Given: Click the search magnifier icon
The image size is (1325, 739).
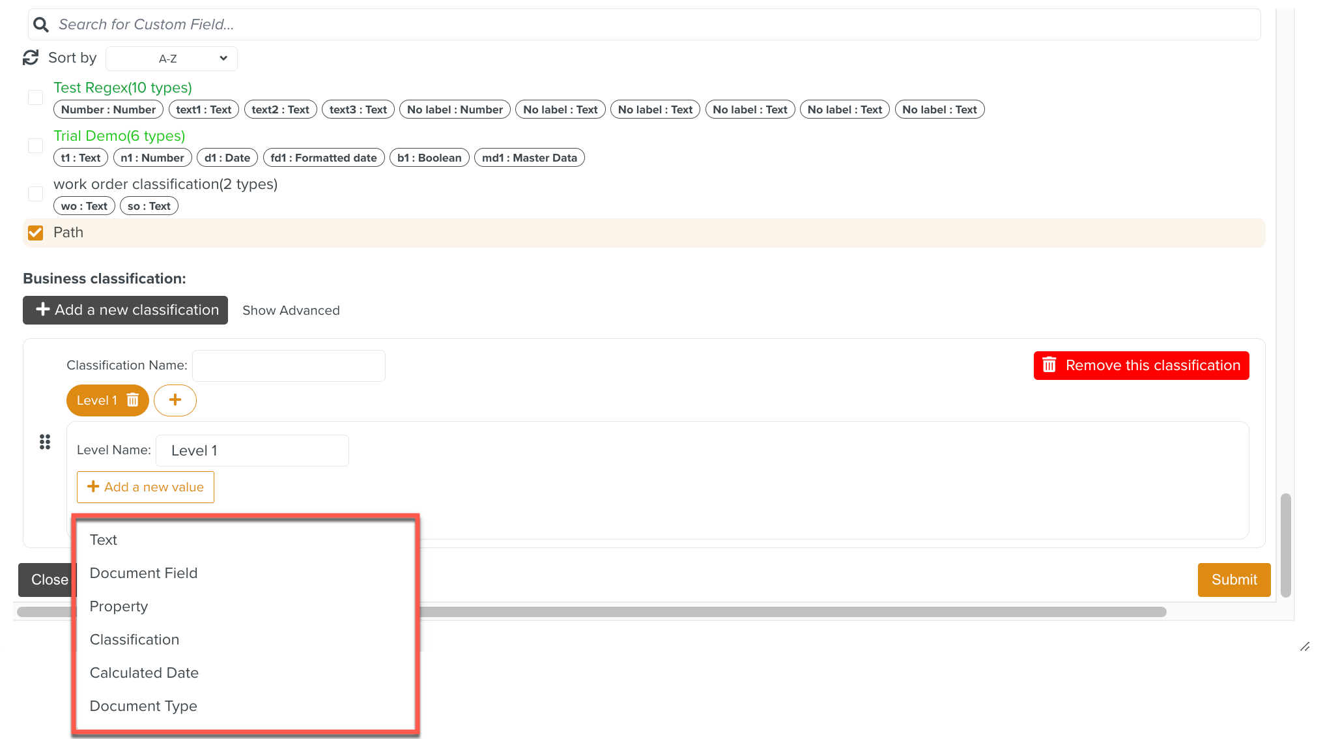Looking at the screenshot, I should [x=40, y=24].
